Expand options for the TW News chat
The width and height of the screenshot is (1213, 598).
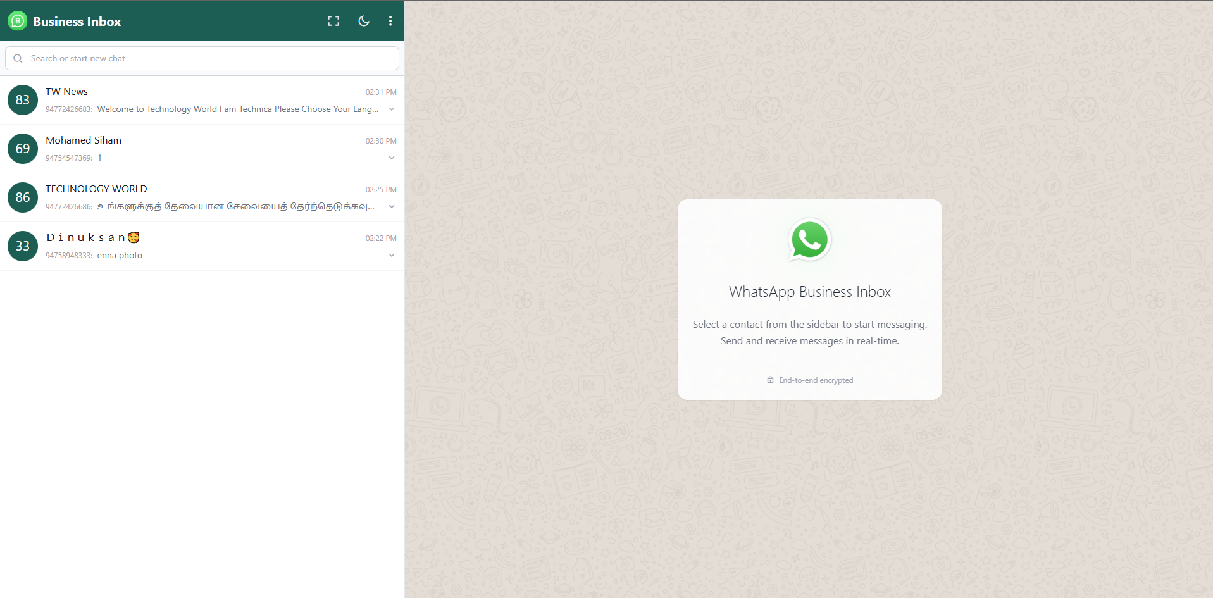pyautogui.click(x=392, y=109)
